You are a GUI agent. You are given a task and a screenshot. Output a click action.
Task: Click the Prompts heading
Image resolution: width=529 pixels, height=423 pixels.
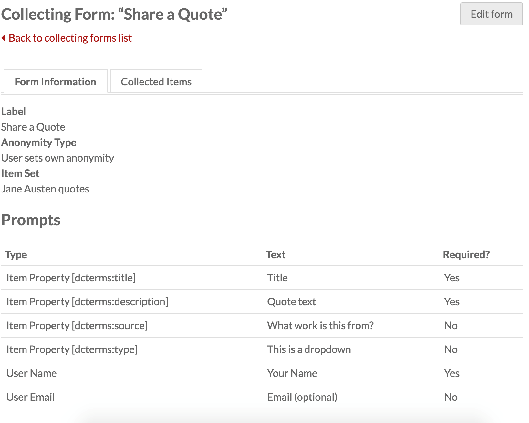[x=31, y=220]
